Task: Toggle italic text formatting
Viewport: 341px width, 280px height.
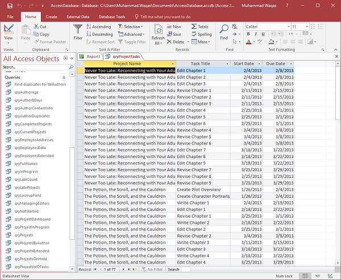Action: (256, 34)
